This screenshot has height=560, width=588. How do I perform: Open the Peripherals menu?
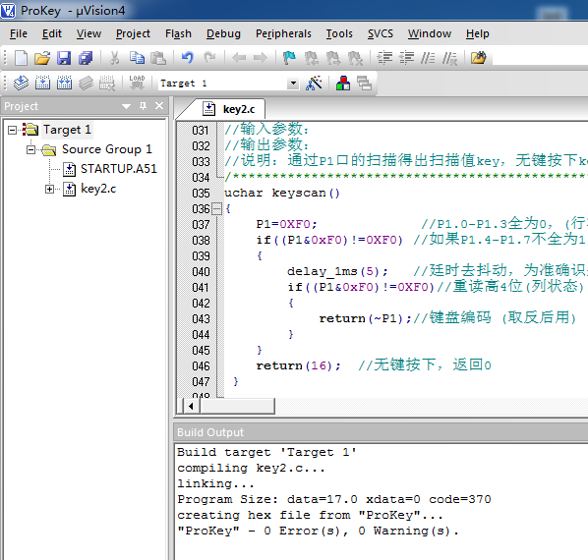coord(283,33)
